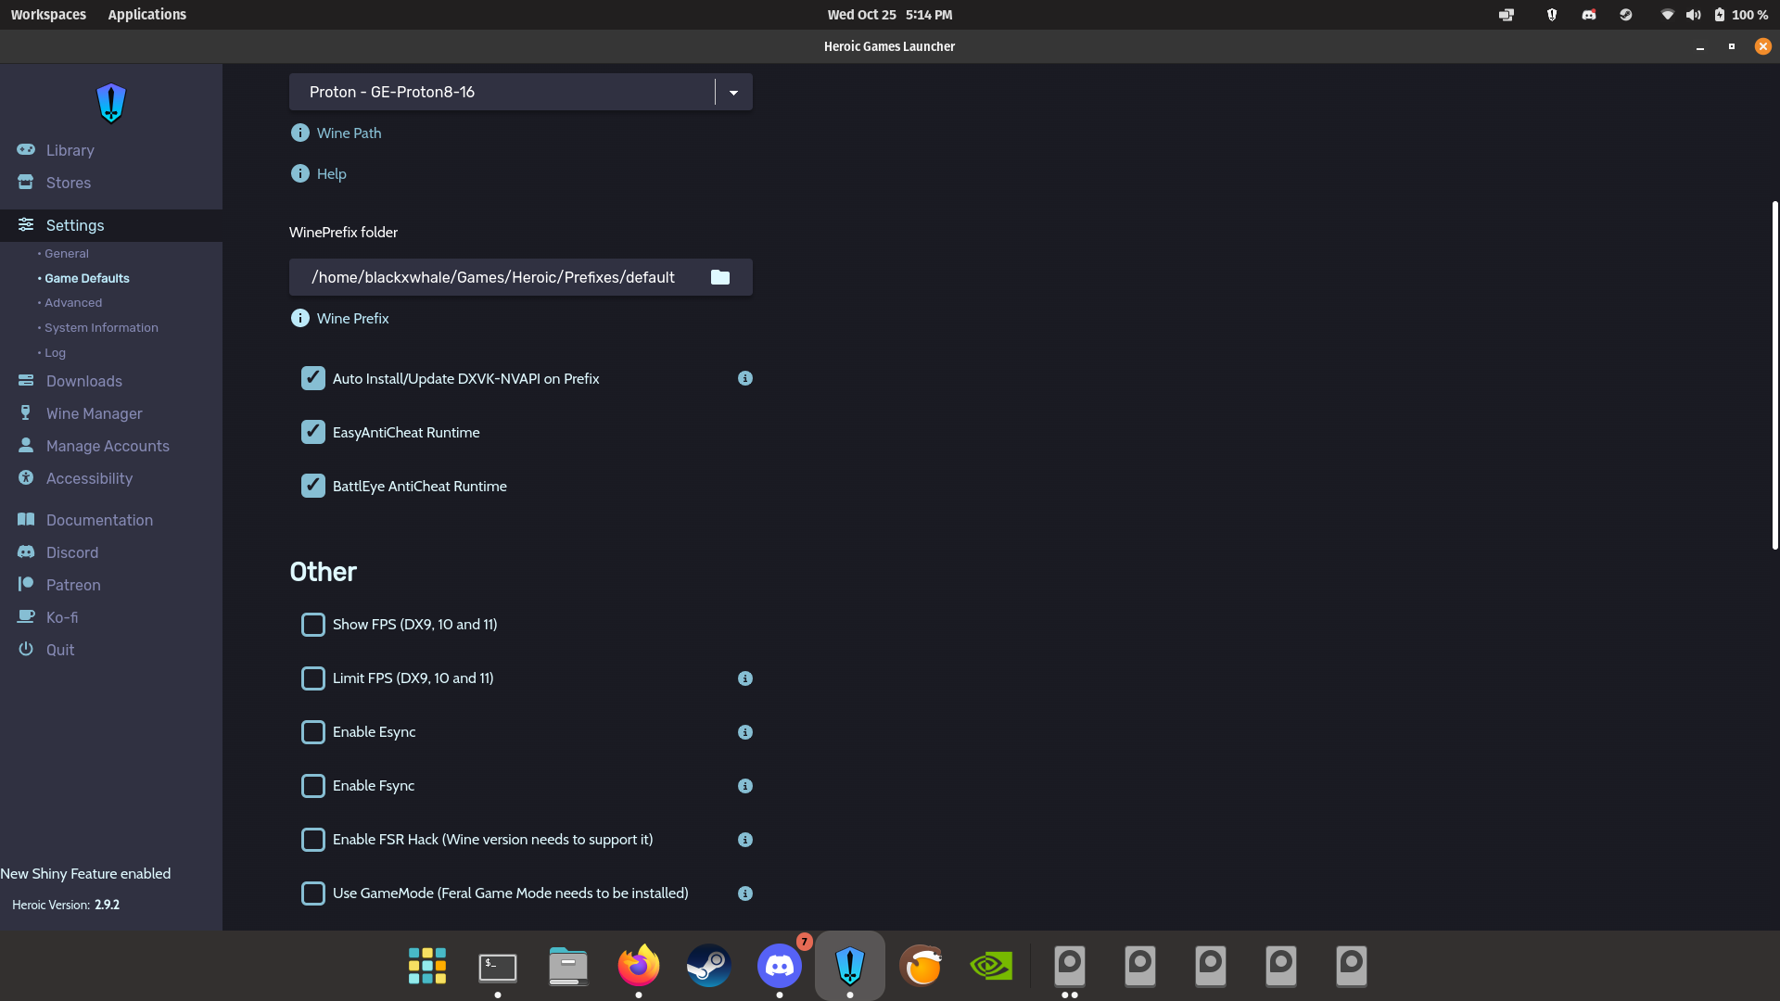Click info icon next to DXVK-NVAPI option
Screen dimensions: 1780x1001
(744, 378)
